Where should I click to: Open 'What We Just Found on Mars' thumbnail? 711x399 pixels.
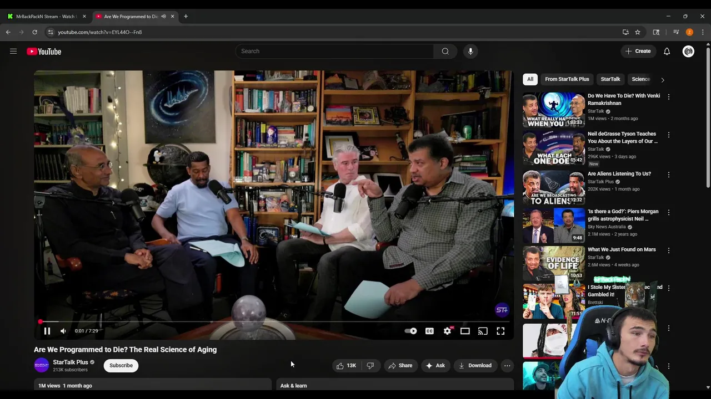click(x=554, y=264)
